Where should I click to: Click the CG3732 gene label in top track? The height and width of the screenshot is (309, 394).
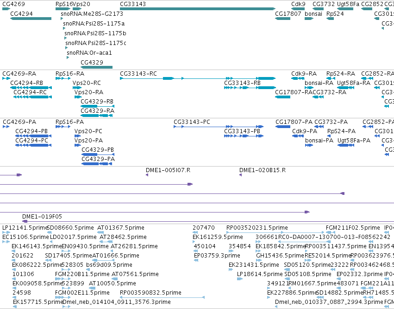[324, 4]
